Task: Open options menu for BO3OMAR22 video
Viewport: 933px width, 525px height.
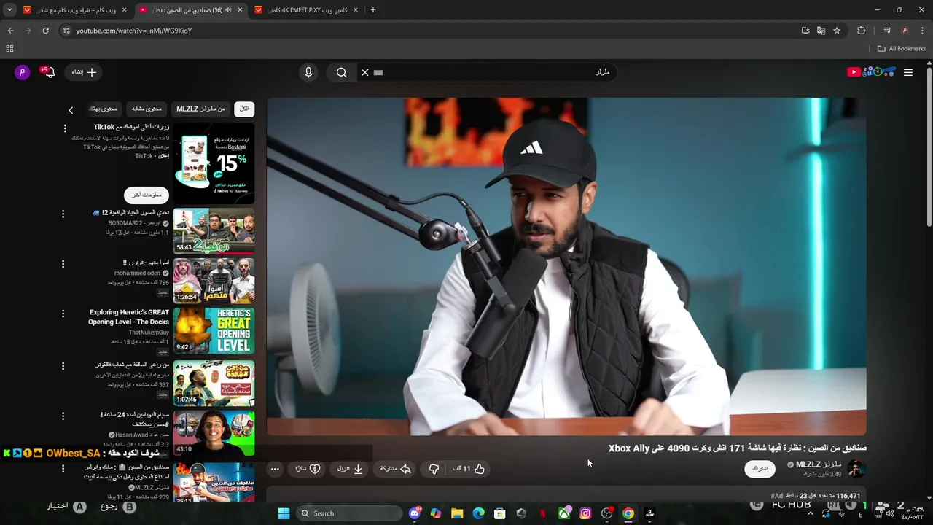Action: coord(63,214)
